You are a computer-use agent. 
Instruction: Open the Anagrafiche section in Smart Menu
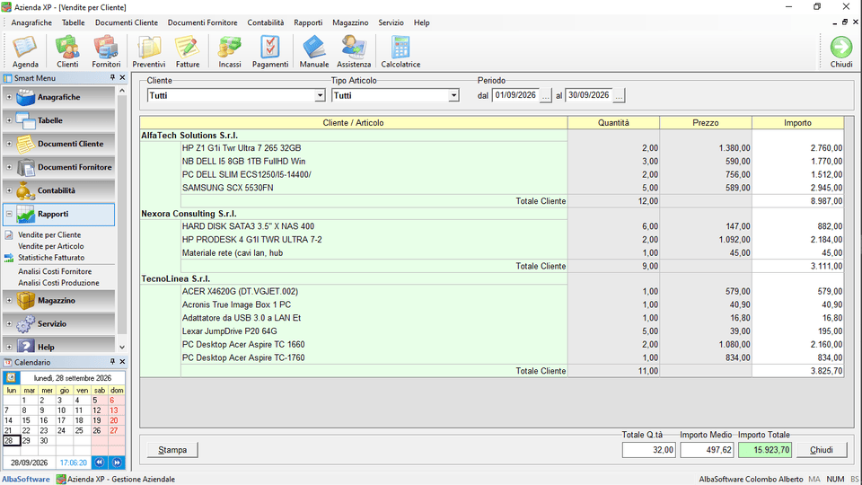click(59, 97)
